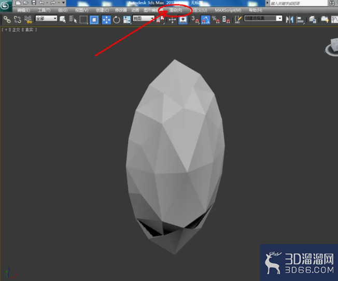This screenshot has height=281, width=338.
Task: Open the 创建选择集 named selection dropdown
Action: pos(263,18)
